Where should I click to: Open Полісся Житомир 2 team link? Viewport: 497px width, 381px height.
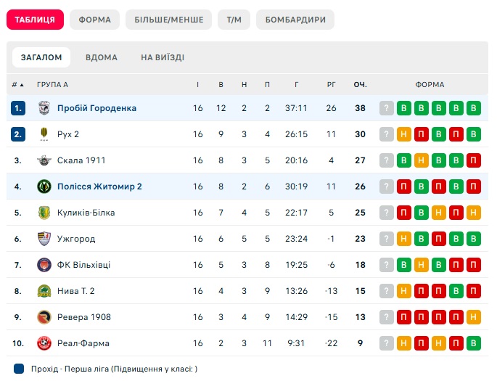tap(99, 187)
